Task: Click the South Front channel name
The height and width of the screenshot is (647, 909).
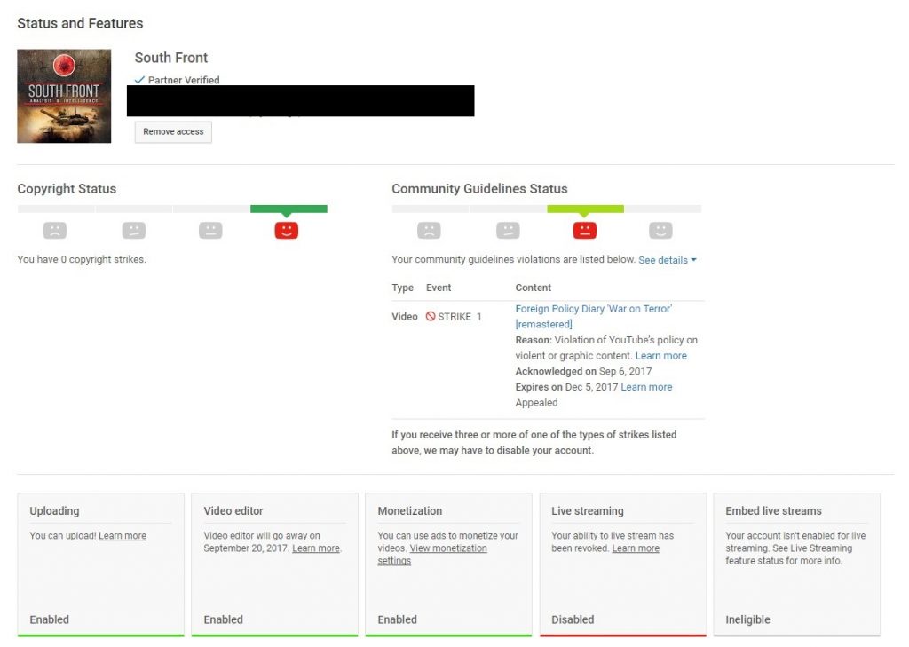Action: [171, 58]
